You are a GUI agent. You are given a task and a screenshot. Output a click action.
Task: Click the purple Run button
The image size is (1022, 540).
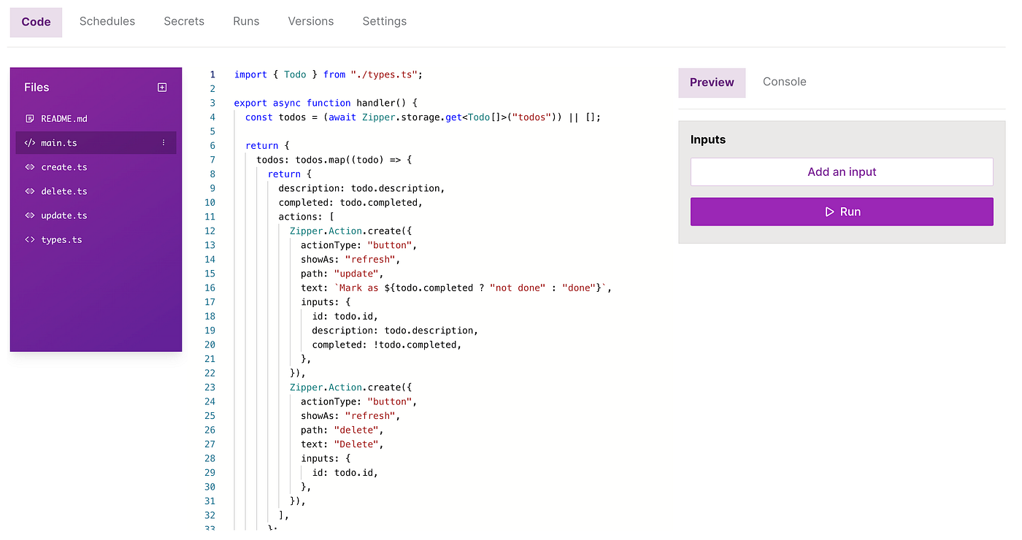coord(842,212)
